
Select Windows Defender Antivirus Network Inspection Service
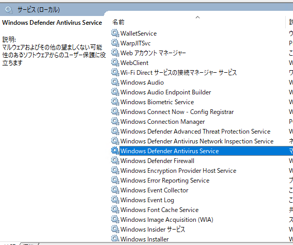coord(197,141)
